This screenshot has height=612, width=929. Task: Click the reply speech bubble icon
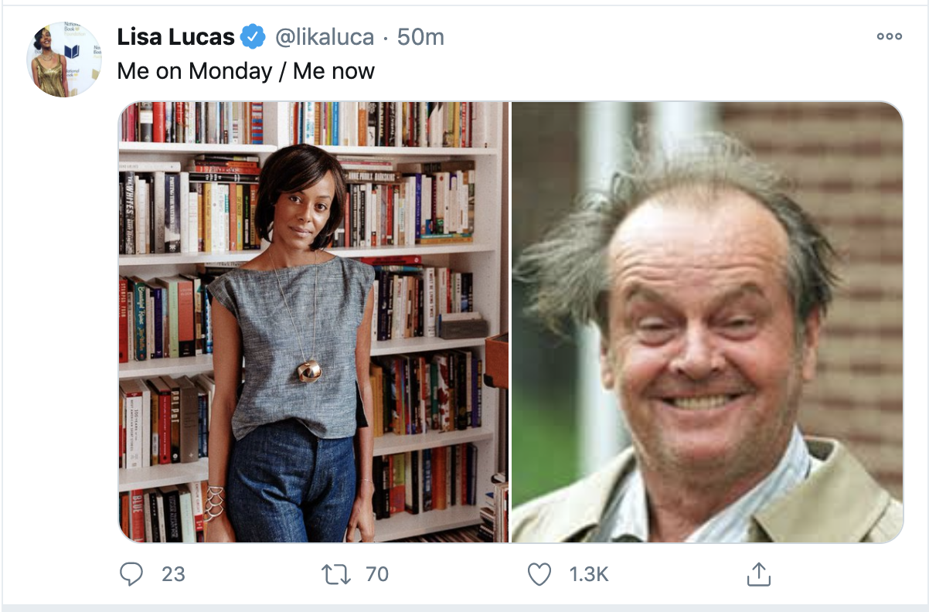click(x=131, y=573)
